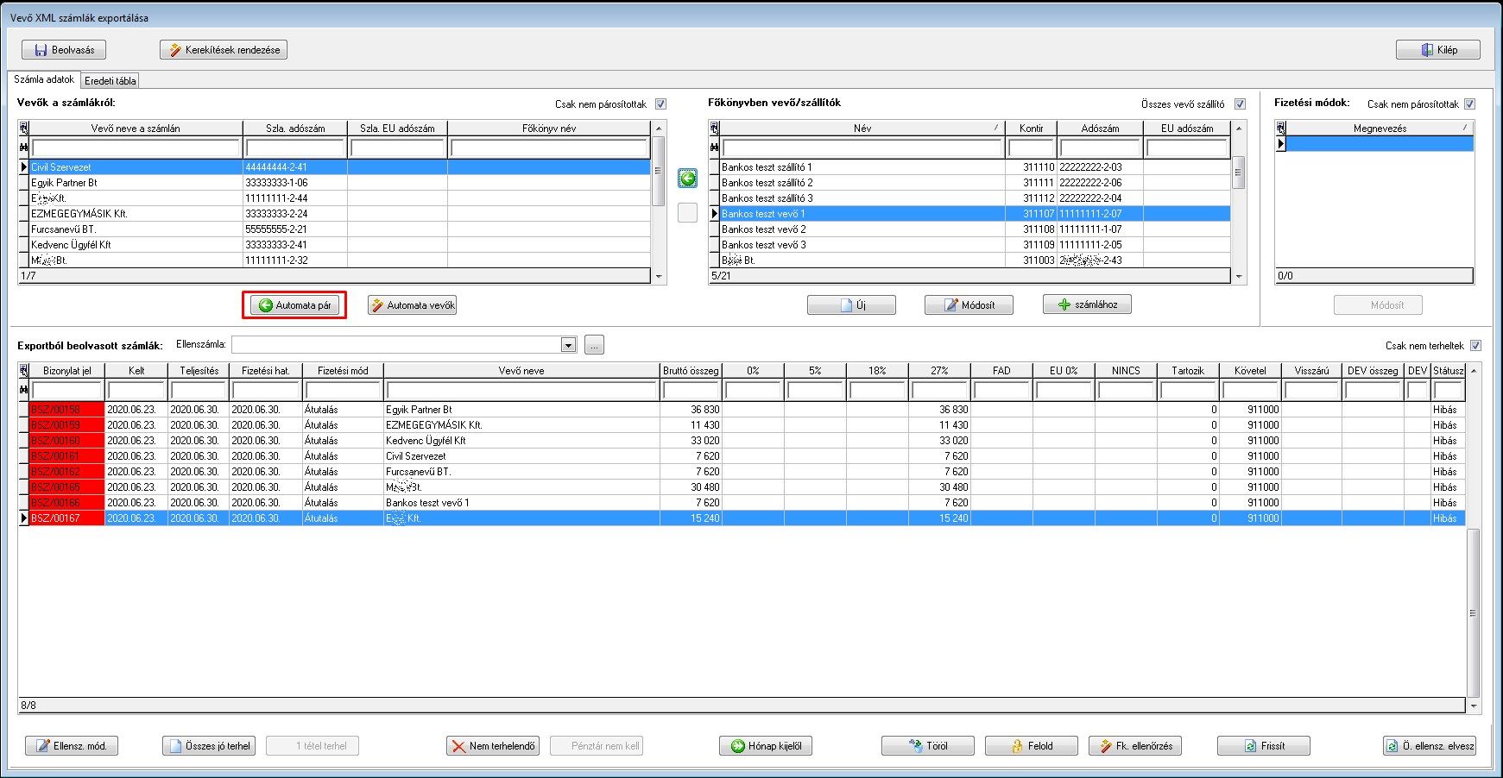Click Ellensz. mód. button
This screenshot has width=1503, height=778.
pyautogui.click(x=72, y=746)
